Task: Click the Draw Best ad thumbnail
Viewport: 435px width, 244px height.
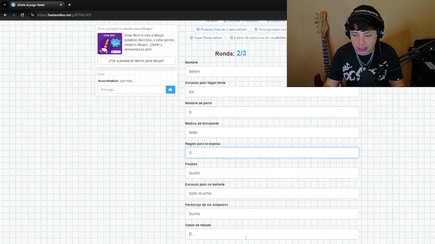Action: (110, 43)
